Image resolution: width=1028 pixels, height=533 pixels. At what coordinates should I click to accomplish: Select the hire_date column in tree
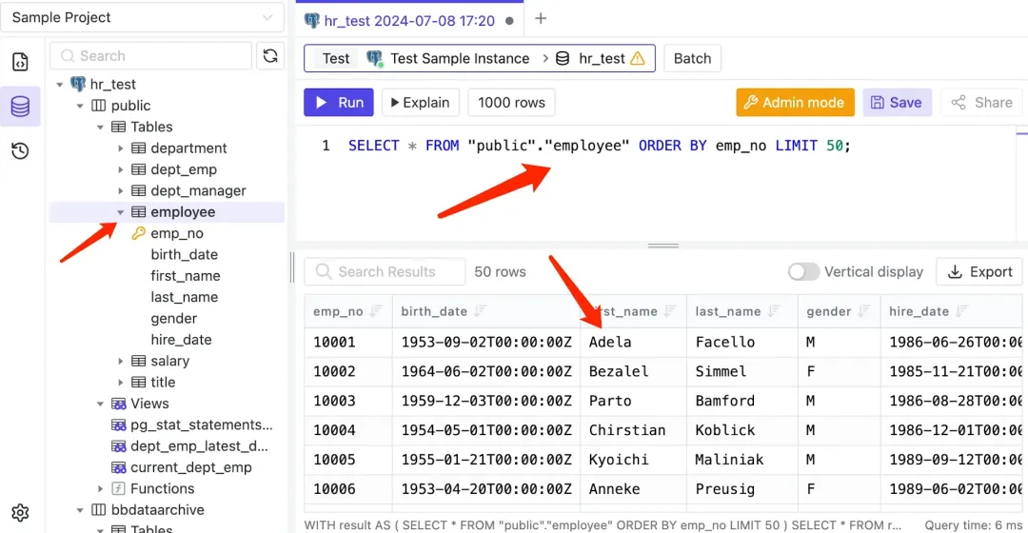pyautogui.click(x=181, y=340)
